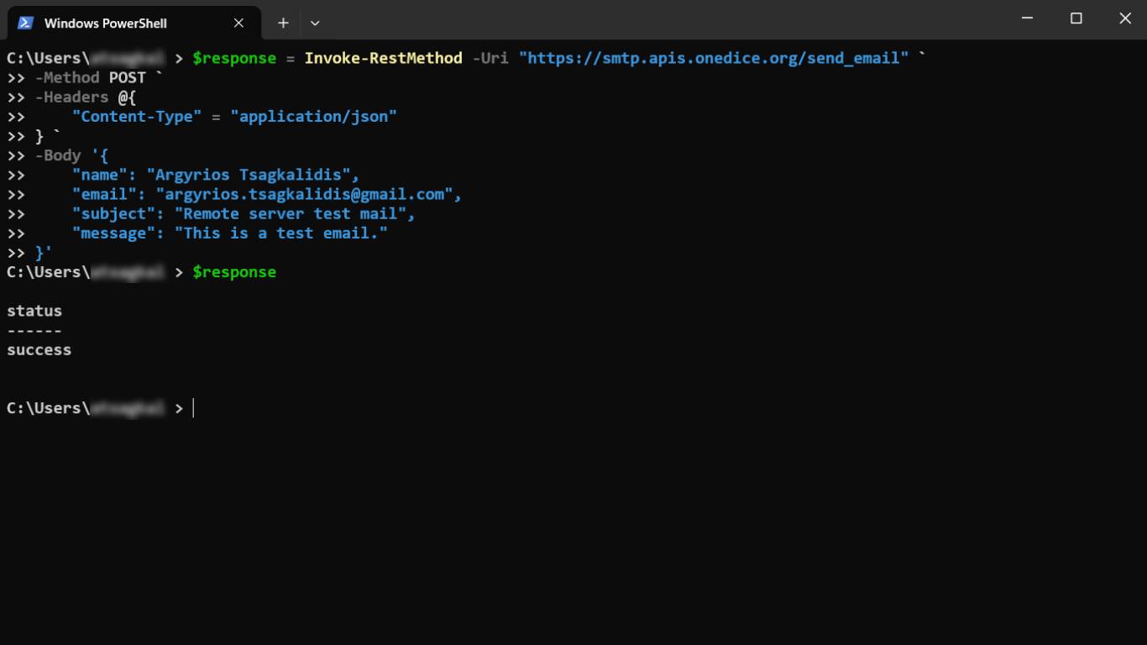Click the 'success' status output
Screen dimensions: 1147x645
pos(39,350)
